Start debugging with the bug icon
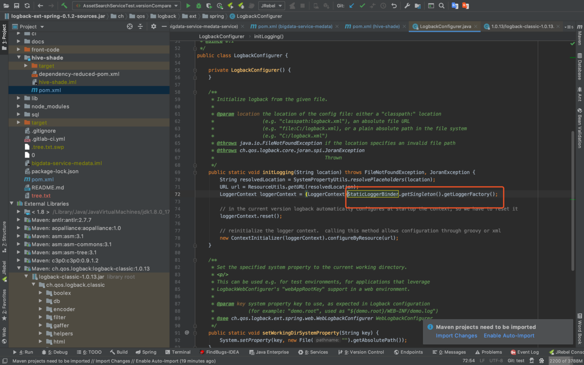Viewport: 584px width, 365px height. pyautogui.click(x=198, y=6)
